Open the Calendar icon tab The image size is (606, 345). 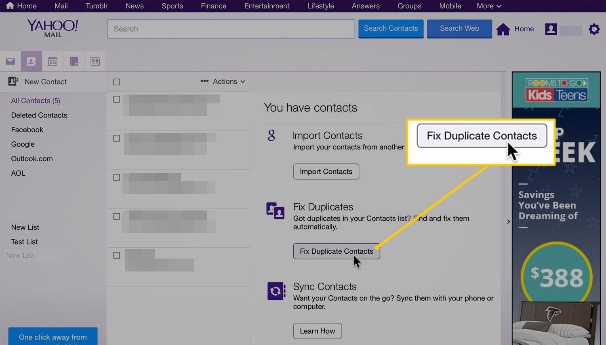coord(53,61)
